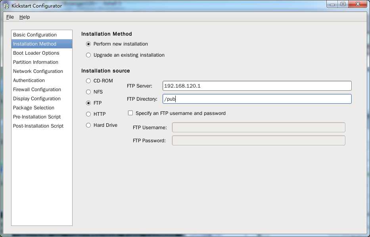This screenshot has width=370, height=237.
Task: Open Post-Installation Script section
Action: click(42, 126)
